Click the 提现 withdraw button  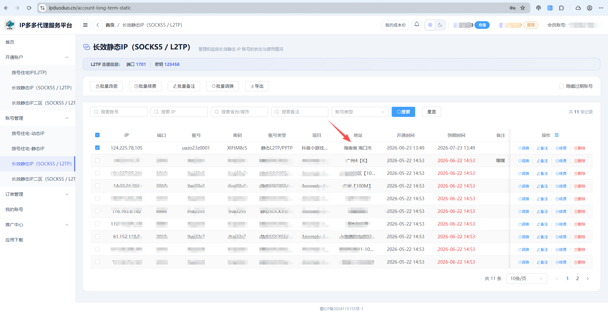[531, 25]
